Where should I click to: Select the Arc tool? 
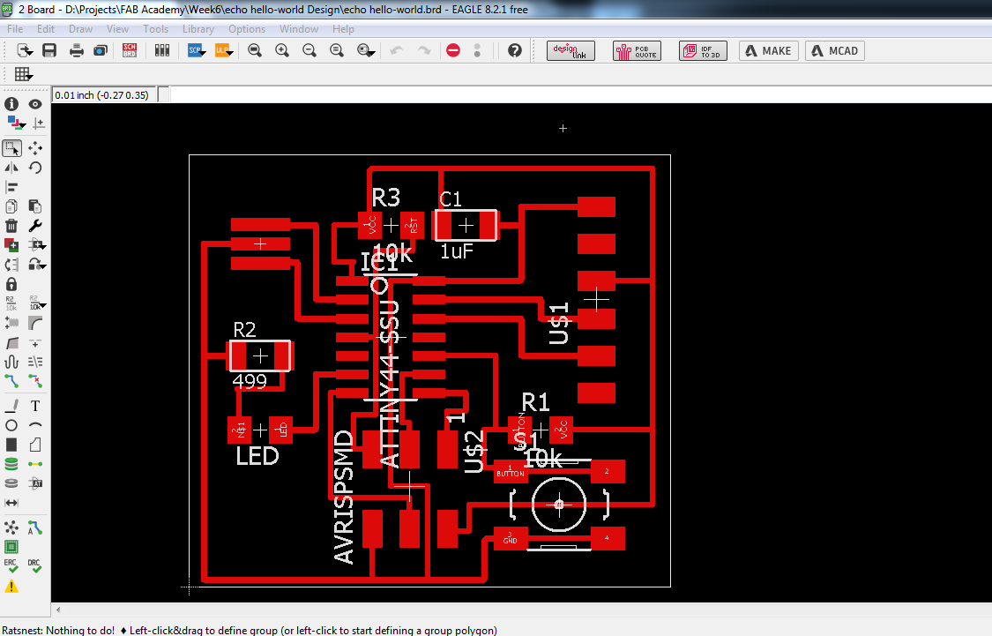coord(35,425)
